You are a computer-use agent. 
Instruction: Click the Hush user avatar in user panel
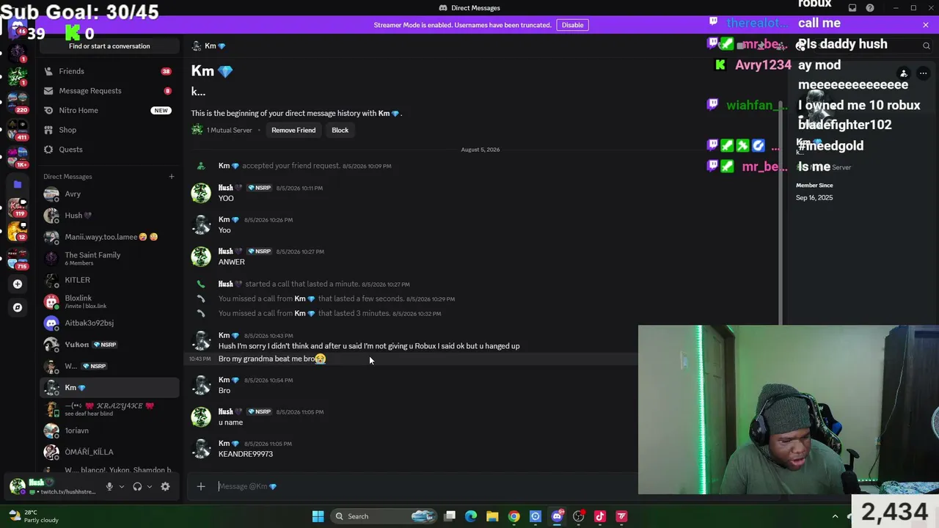(x=18, y=485)
